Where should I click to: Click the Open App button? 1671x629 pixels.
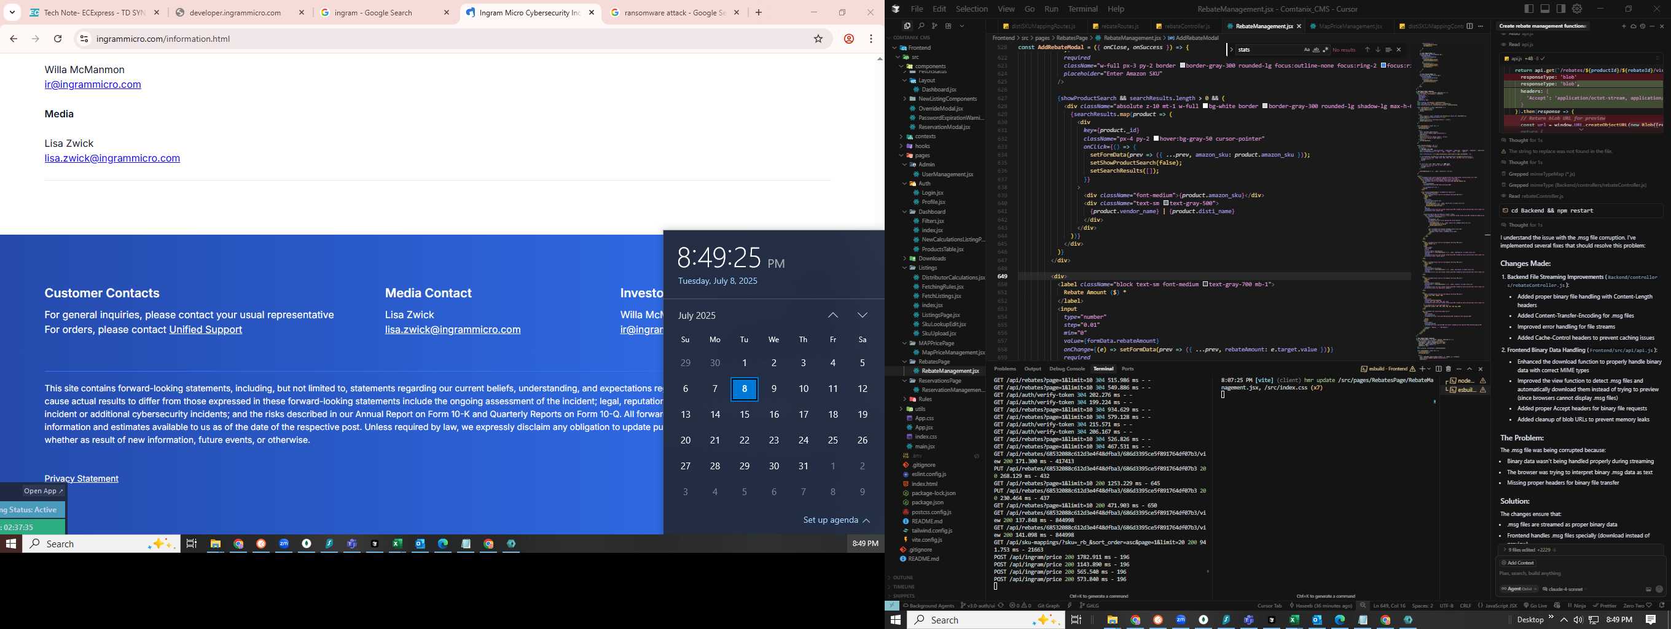44,491
